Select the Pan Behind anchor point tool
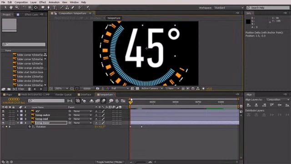 35,7
